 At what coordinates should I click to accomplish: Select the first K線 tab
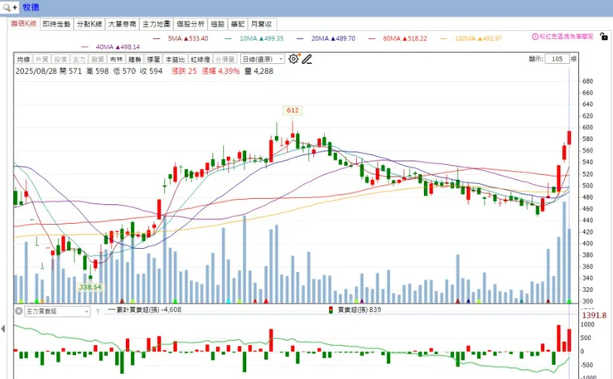tap(23, 23)
